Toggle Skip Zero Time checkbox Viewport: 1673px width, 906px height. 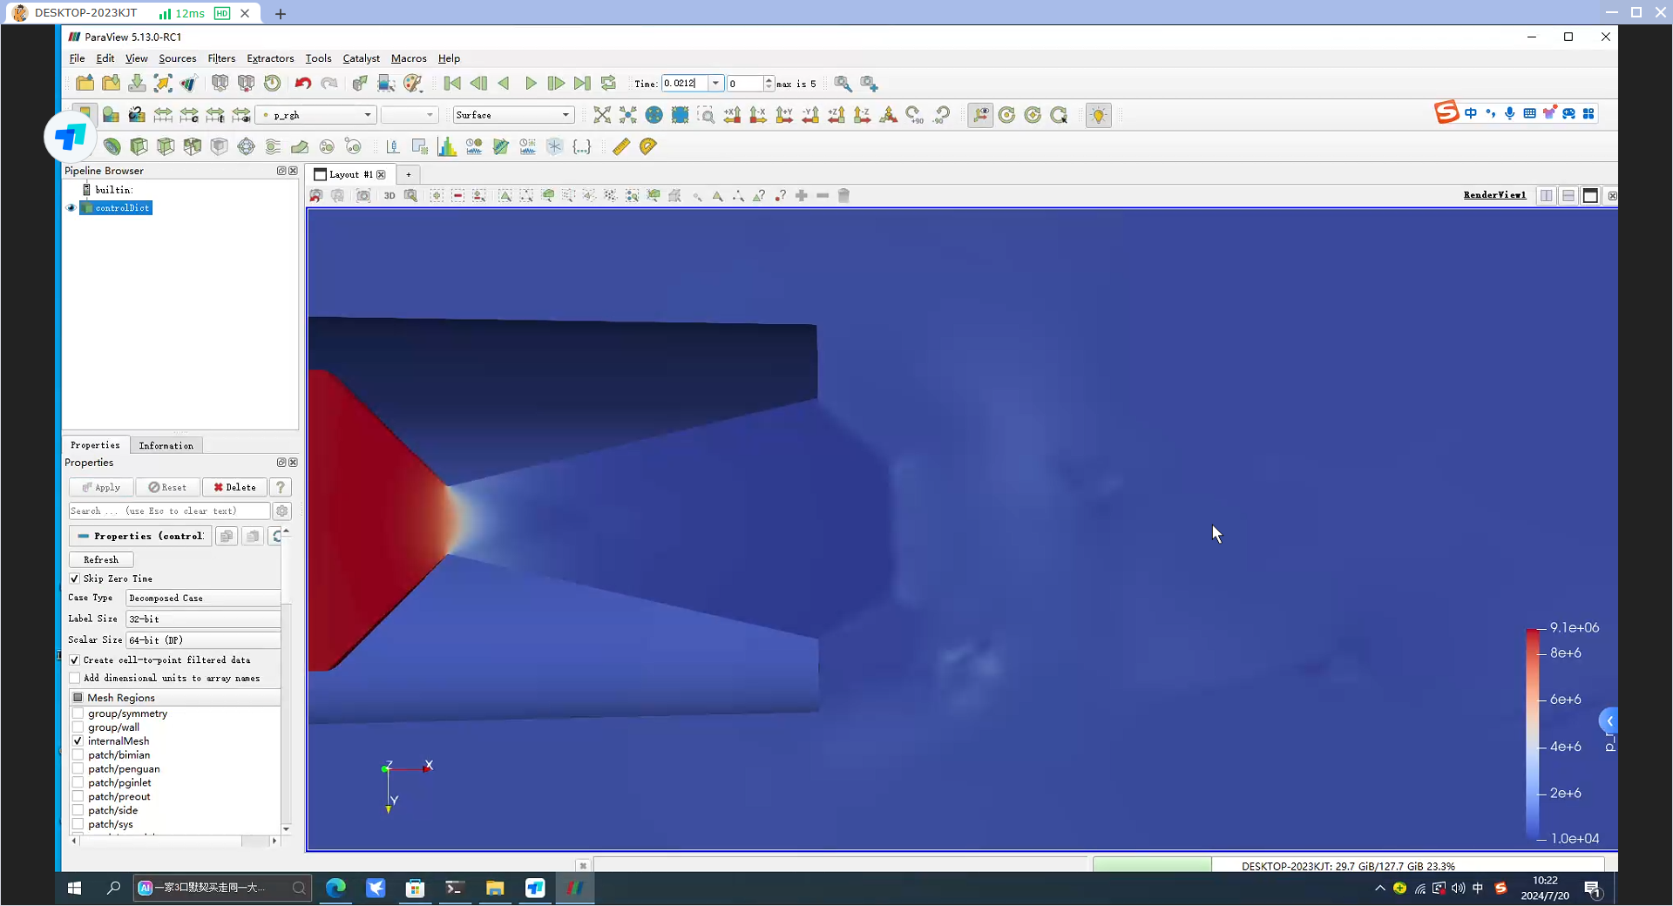(x=75, y=578)
